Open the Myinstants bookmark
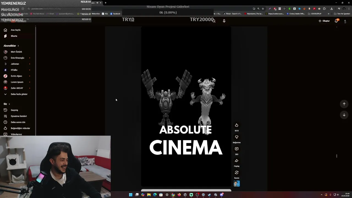 253,13
